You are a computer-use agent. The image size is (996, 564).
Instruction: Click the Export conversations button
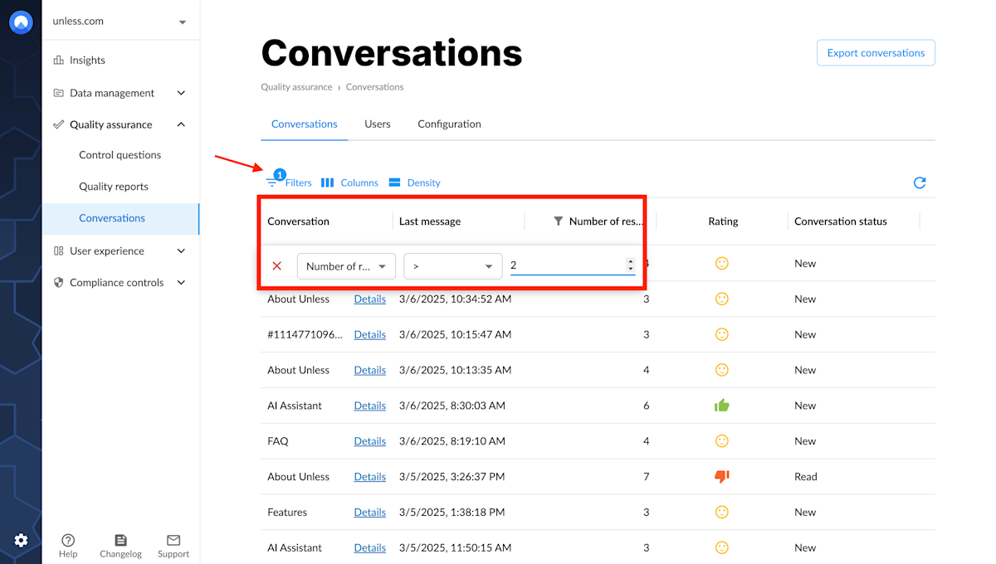[876, 52]
